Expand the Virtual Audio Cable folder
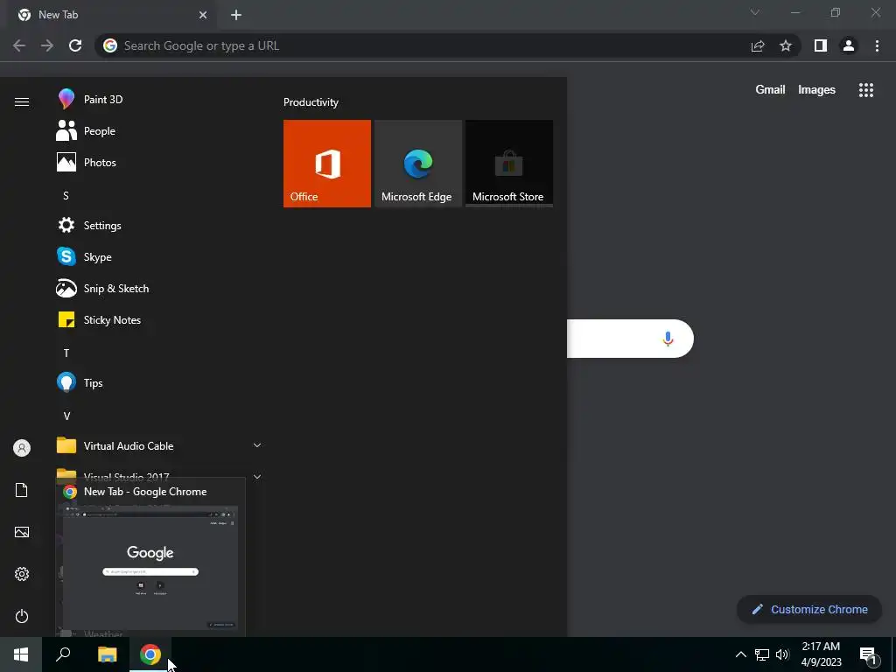The height and width of the screenshot is (672, 896). click(x=157, y=445)
